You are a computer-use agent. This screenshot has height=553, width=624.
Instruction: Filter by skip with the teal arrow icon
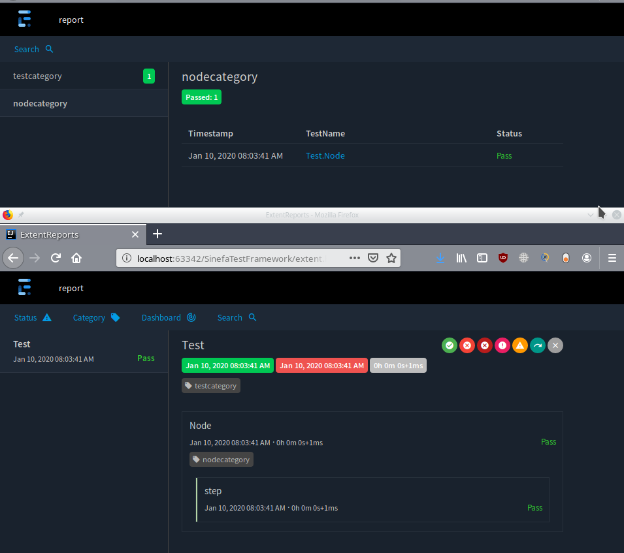click(x=538, y=345)
